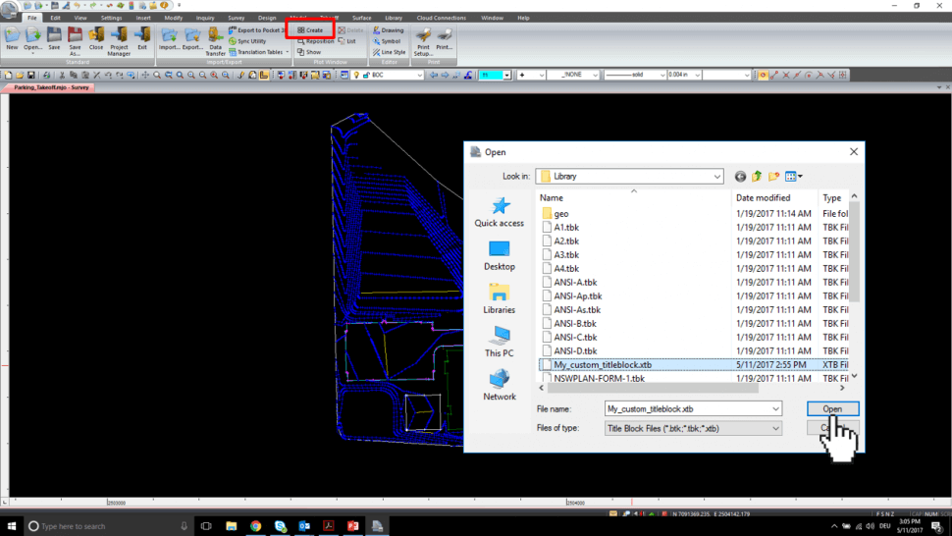The height and width of the screenshot is (536, 952).
Task: Go to Desktop in dialog sidebar
Action: click(500, 255)
